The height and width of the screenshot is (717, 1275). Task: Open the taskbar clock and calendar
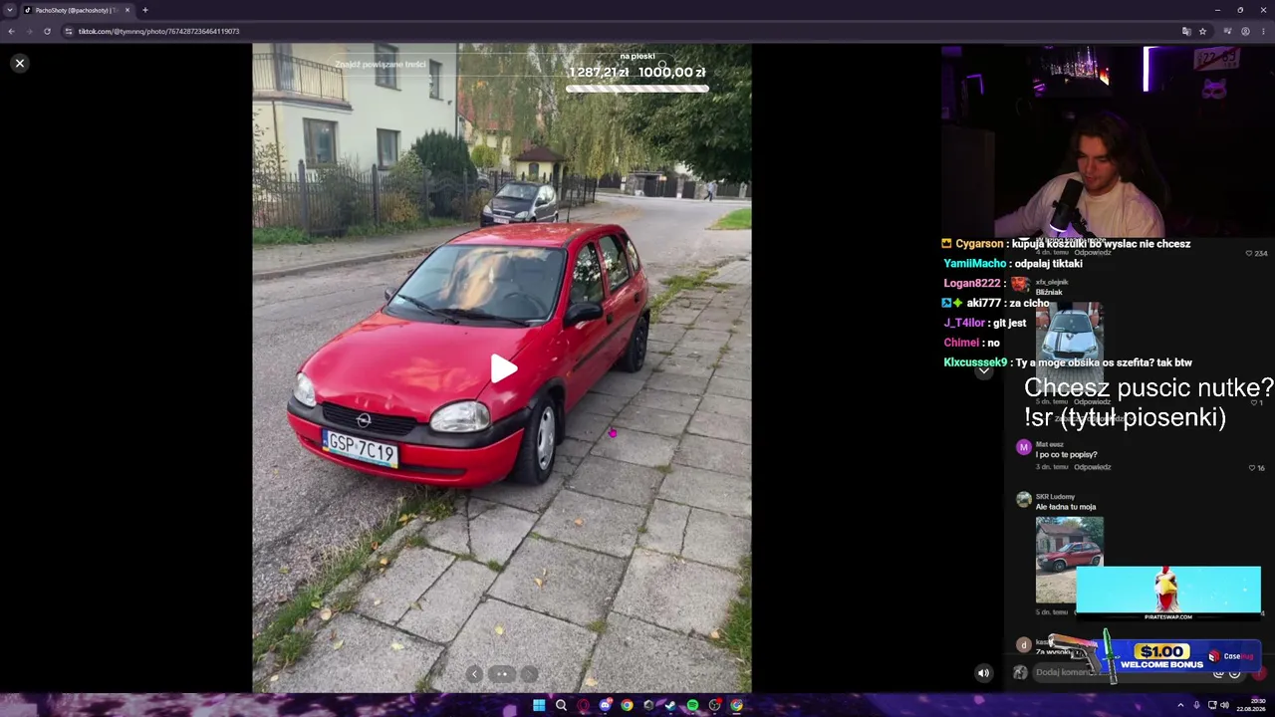pos(1251,705)
